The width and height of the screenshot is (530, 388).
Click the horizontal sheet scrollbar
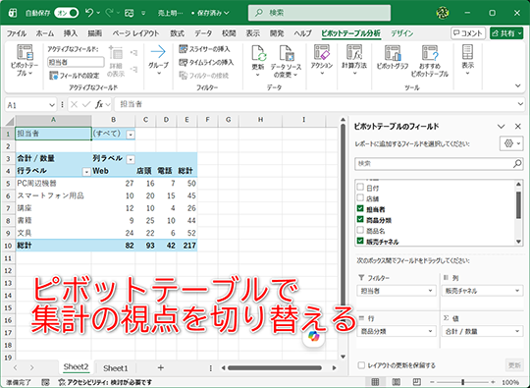click(275, 367)
